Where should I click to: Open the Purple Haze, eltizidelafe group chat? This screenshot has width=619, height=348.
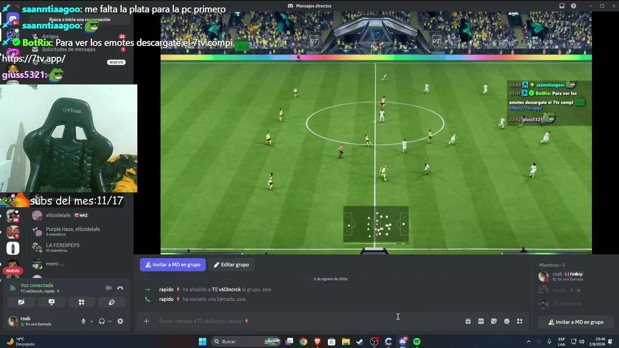click(77, 231)
